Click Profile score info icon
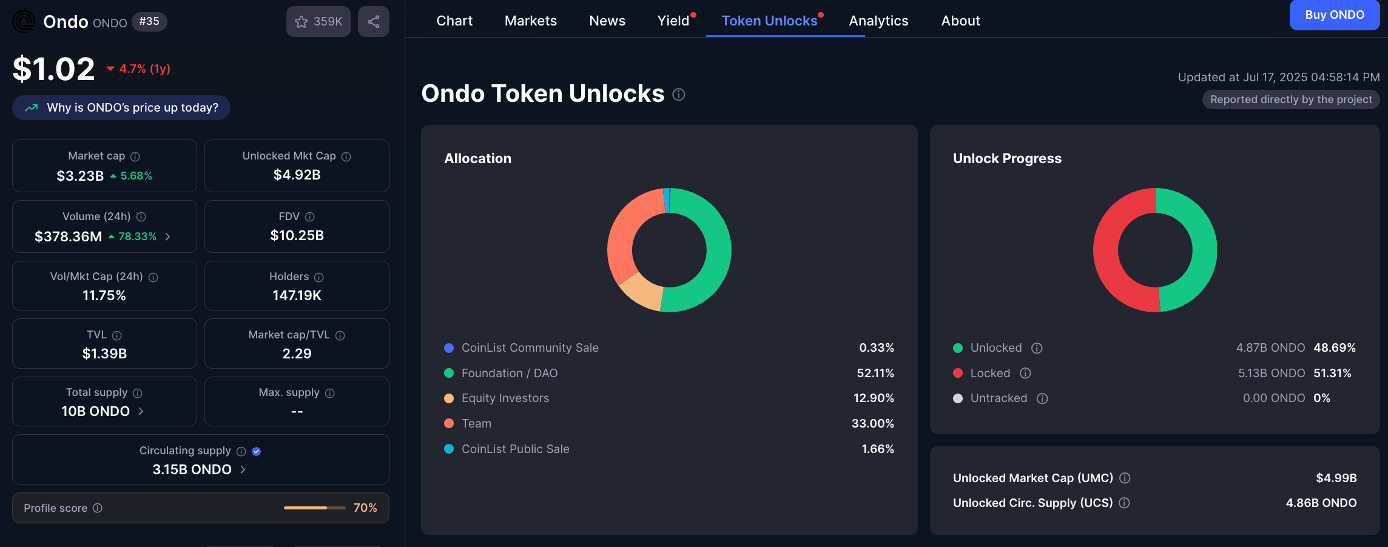This screenshot has height=547, width=1388. (98, 508)
